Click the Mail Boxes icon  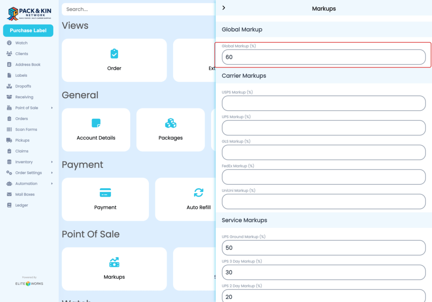(9, 194)
